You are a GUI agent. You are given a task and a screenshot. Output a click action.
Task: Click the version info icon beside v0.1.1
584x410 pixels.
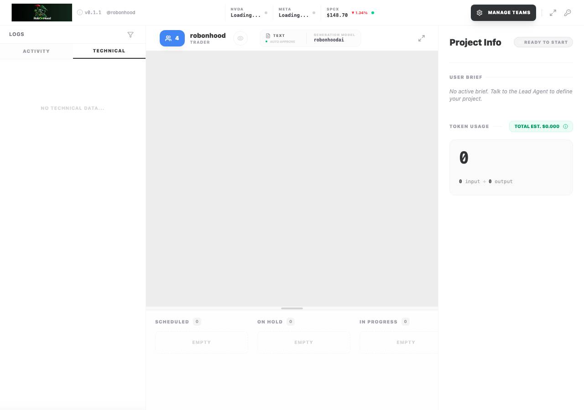80,13
